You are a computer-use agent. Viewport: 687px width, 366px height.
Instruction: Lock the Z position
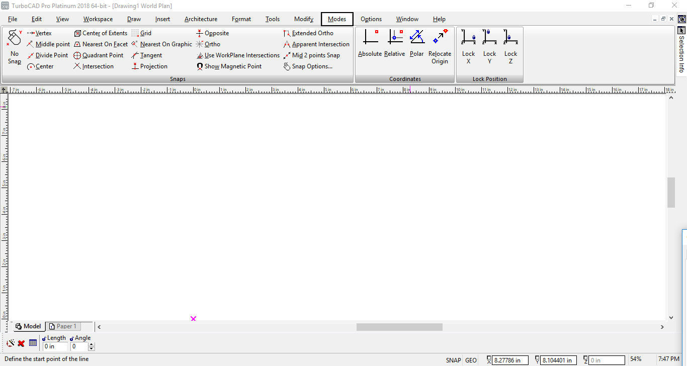pos(511,47)
